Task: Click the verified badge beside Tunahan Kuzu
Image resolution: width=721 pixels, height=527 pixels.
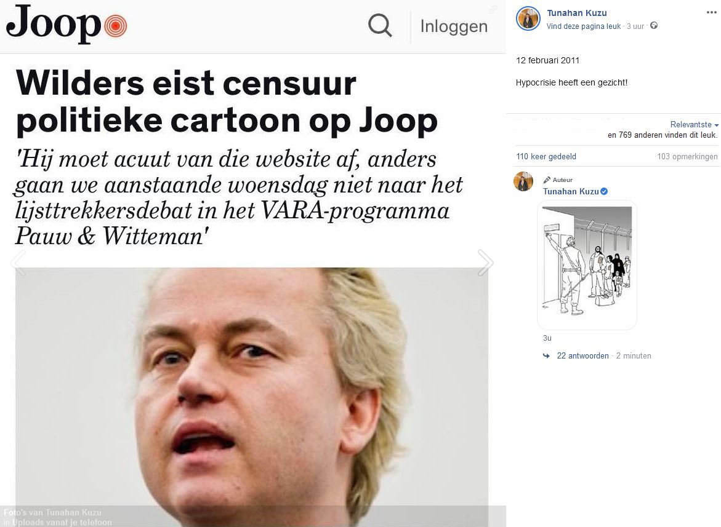Action: pos(604,191)
